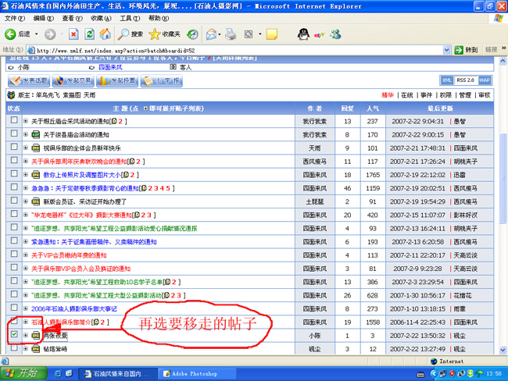Expand post list of 关于俱乐部VIP会员入会及换证的通知
The height and width of the screenshot is (381, 508).
(26, 269)
